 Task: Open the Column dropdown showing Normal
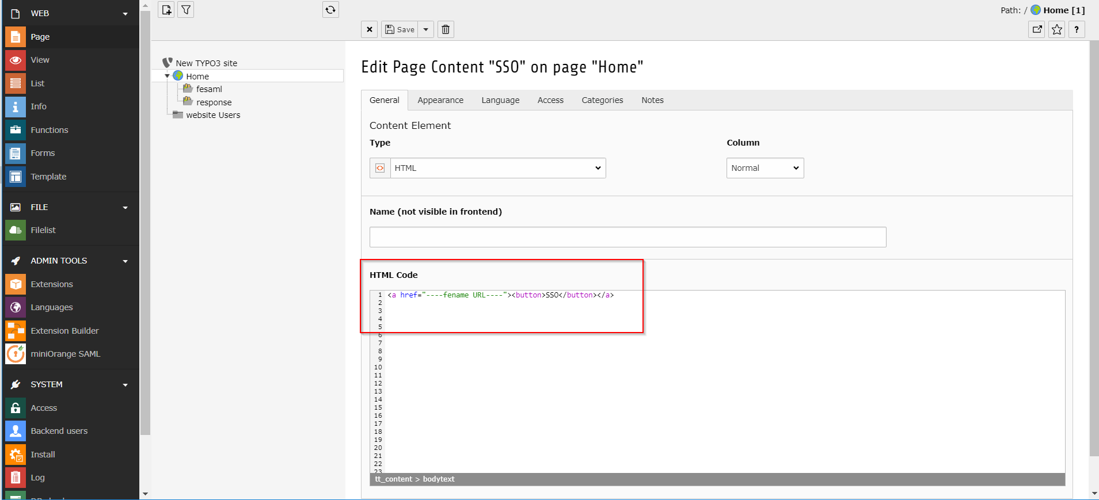click(765, 168)
